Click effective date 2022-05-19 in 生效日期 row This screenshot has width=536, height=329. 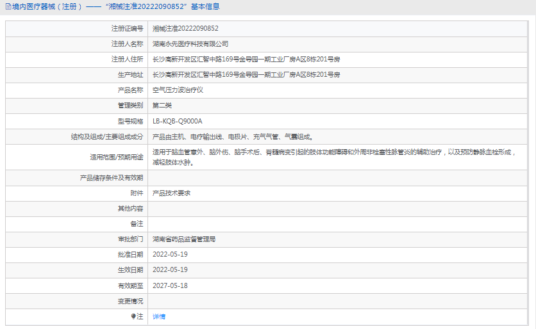click(x=170, y=270)
